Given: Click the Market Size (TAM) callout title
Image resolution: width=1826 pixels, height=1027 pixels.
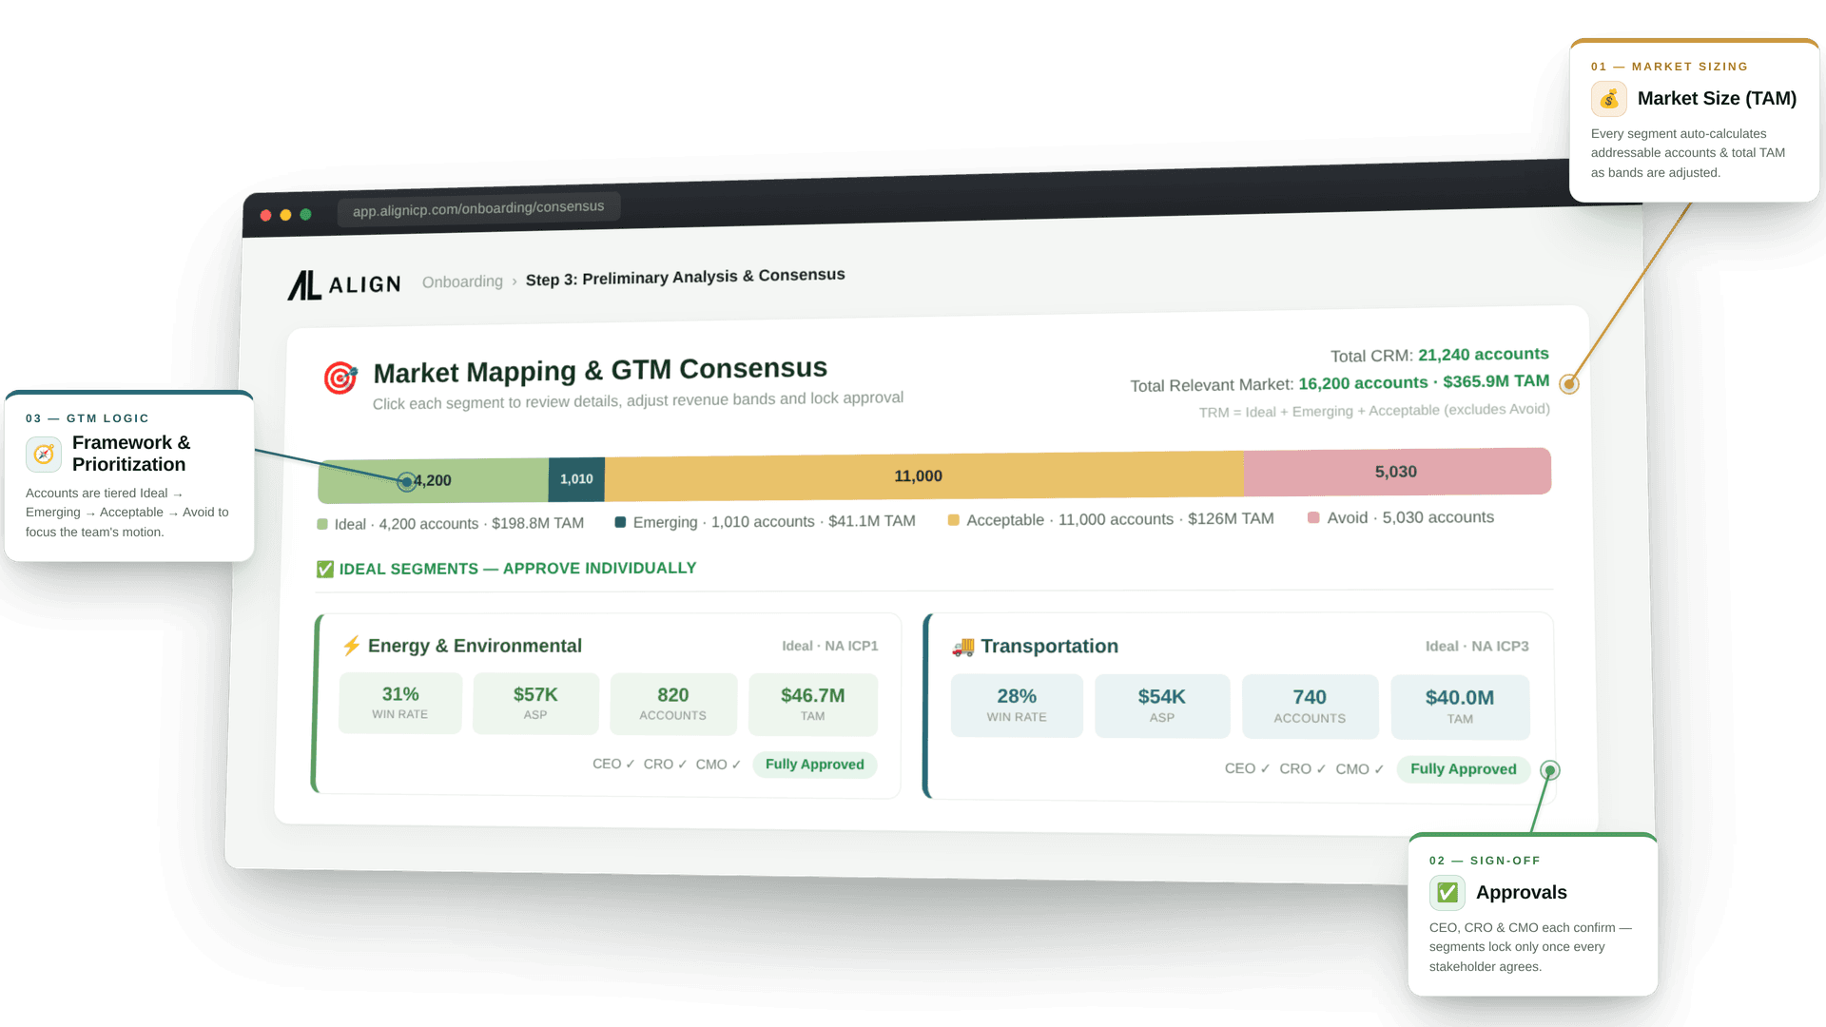Looking at the screenshot, I should [x=1717, y=99].
